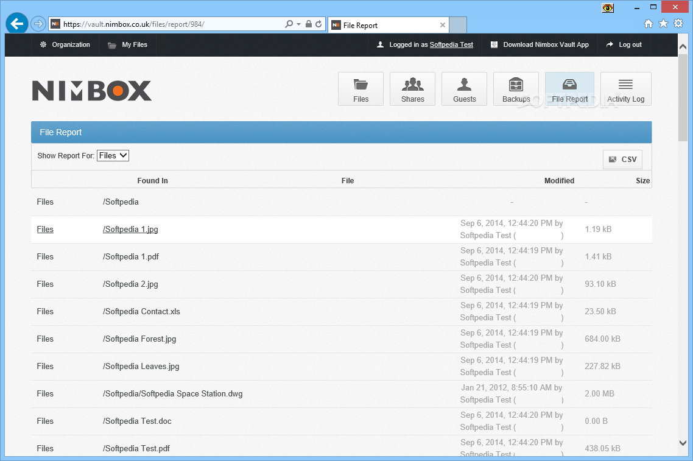This screenshot has height=461, width=693.
Task: Click /Softpedia Leaves.jpg entry
Action: pyautogui.click(x=141, y=367)
